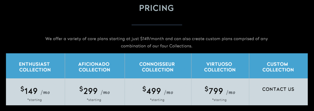Open the Custom Collection header
This screenshot has height=111, width=314.
278,67
